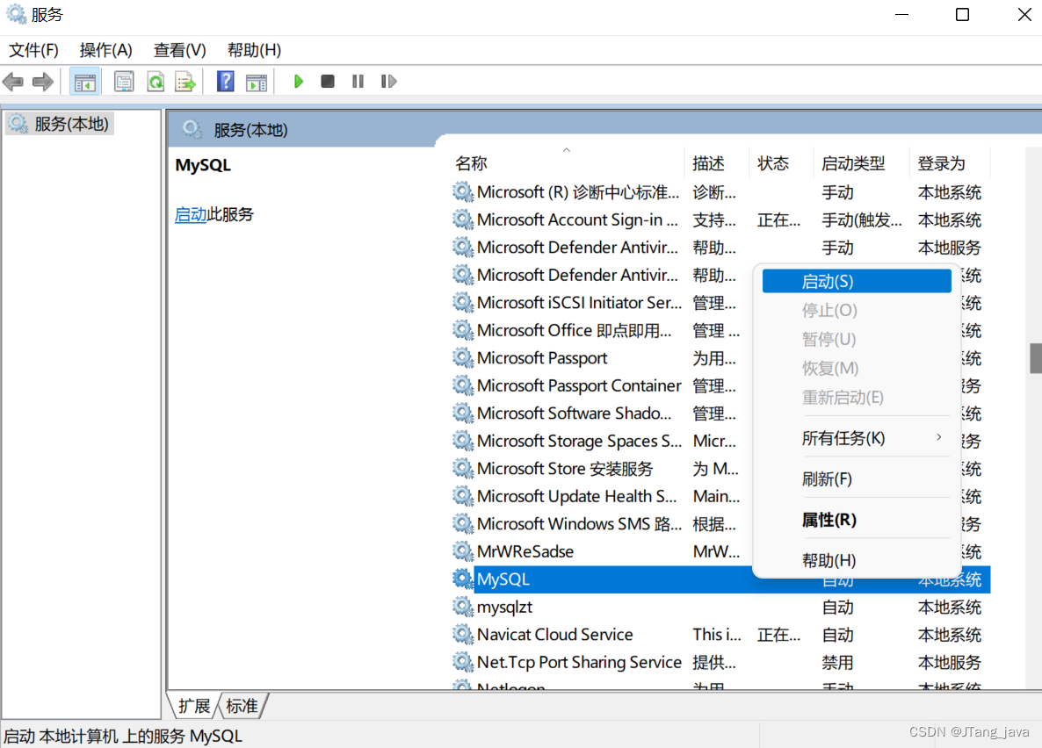This screenshot has width=1042, height=748.
Task: Select the Microsoft (R) 诊断中心标准... row
Action: [x=721, y=192]
